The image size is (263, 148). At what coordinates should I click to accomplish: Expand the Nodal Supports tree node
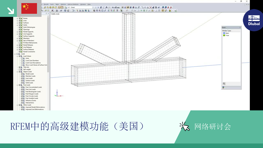tap(17, 32)
